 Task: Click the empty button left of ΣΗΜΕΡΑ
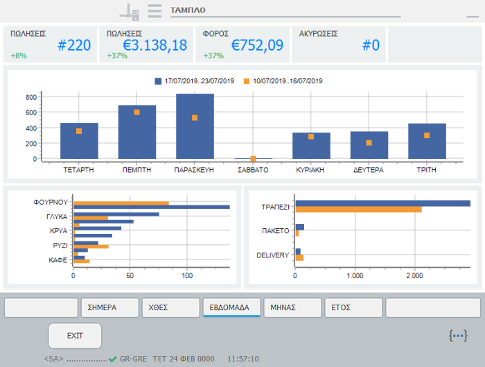[x=42, y=307]
